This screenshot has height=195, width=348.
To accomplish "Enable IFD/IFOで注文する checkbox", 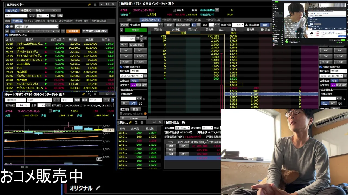I will [x=121, y=113].
